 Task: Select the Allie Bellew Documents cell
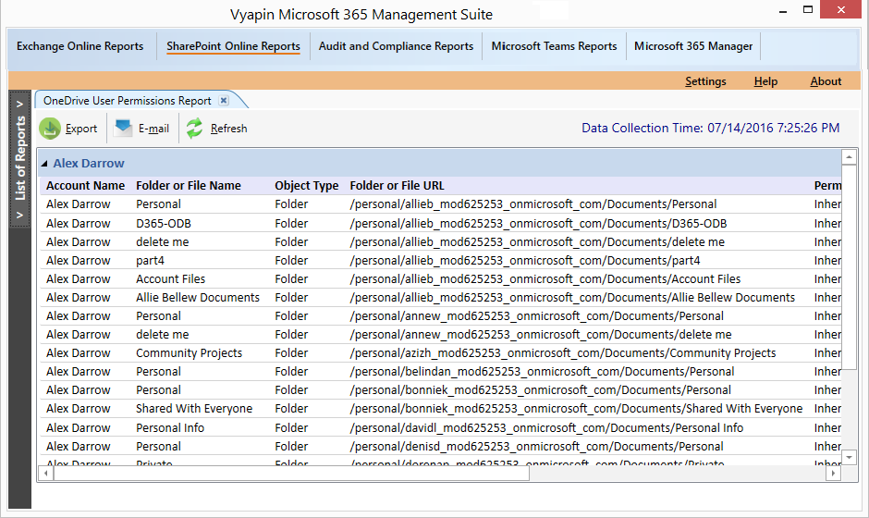(198, 297)
